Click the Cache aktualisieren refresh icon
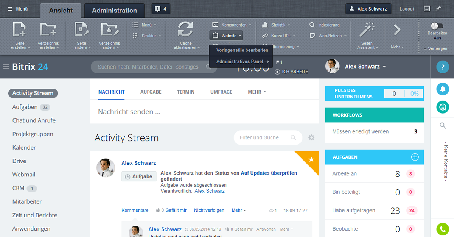The width and height of the screenshot is (454, 237). coord(185,30)
